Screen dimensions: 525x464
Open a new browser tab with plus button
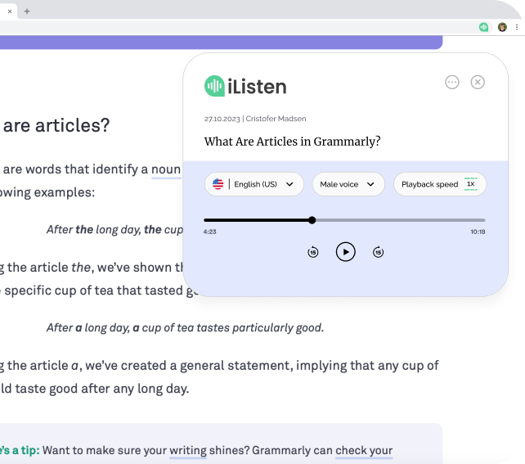tap(27, 11)
